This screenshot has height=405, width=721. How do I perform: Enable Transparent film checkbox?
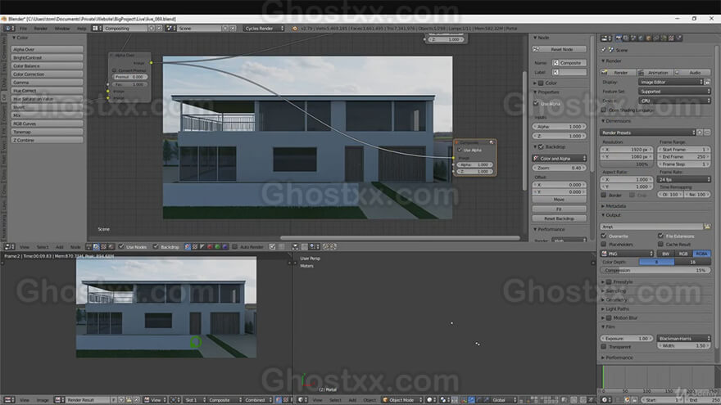[x=604, y=347]
